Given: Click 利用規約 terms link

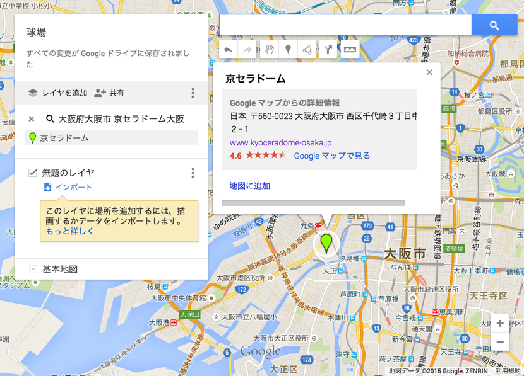Looking at the screenshot, I should pos(508,371).
